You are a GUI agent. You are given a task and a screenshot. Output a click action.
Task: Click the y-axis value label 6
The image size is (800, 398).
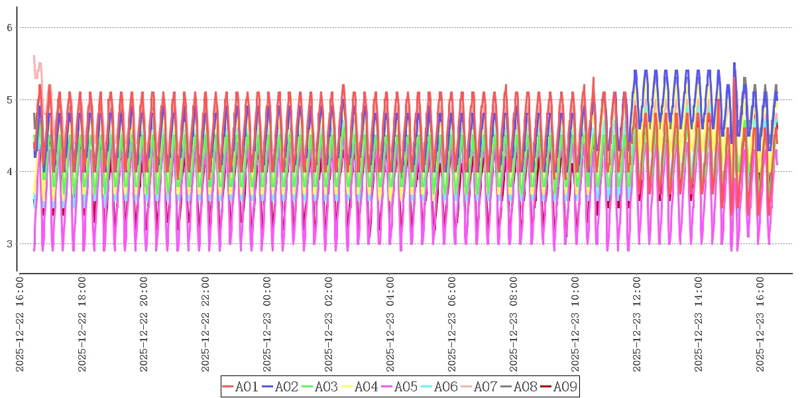coord(10,28)
